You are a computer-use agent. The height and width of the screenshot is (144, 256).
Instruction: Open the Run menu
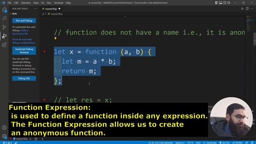(49, 3)
